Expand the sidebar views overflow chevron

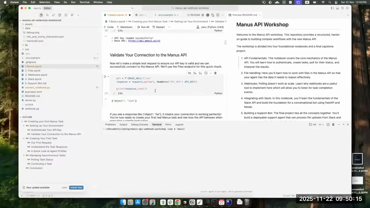[78, 15]
